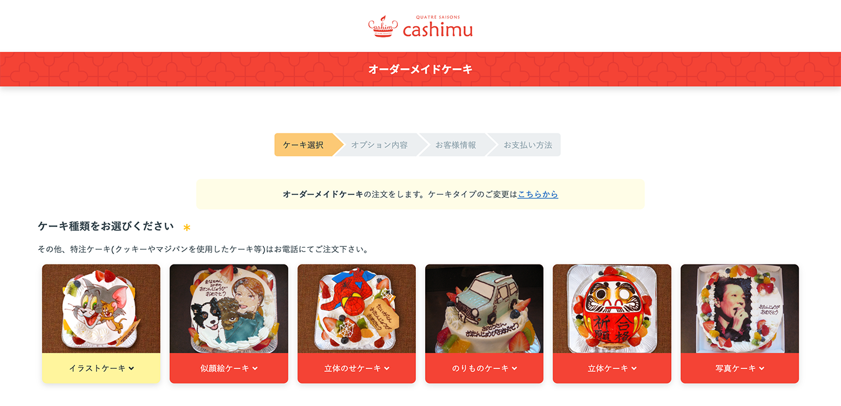841x406 pixels.
Task: Expand the 立体のせケーキ red bar
Action: coord(357,368)
